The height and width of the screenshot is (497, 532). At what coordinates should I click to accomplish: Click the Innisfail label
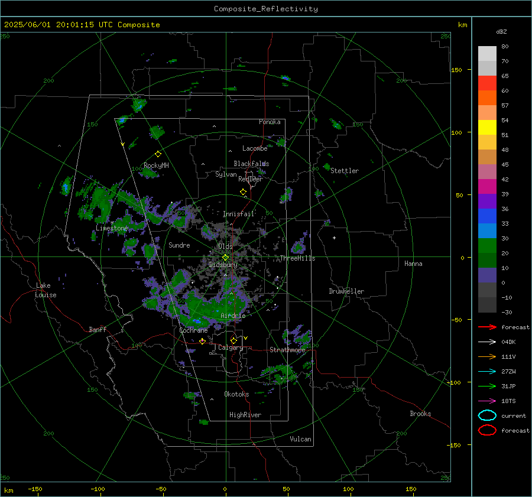pos(238,214)
